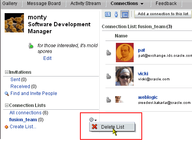The height and width of the screenshot is (146, 192).
Task: Open weblogic's profile name link
Action: (x=148, y=97)
